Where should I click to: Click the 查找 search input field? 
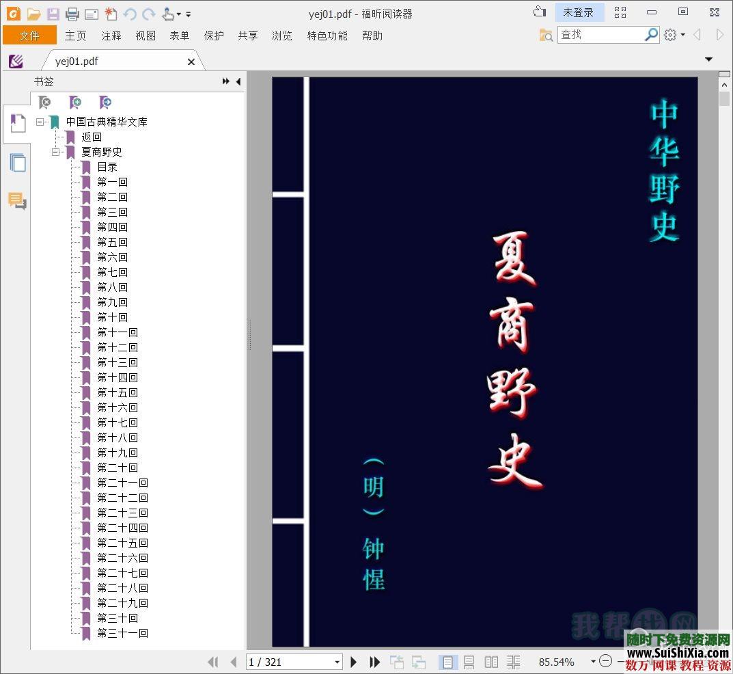click(600, 35)
